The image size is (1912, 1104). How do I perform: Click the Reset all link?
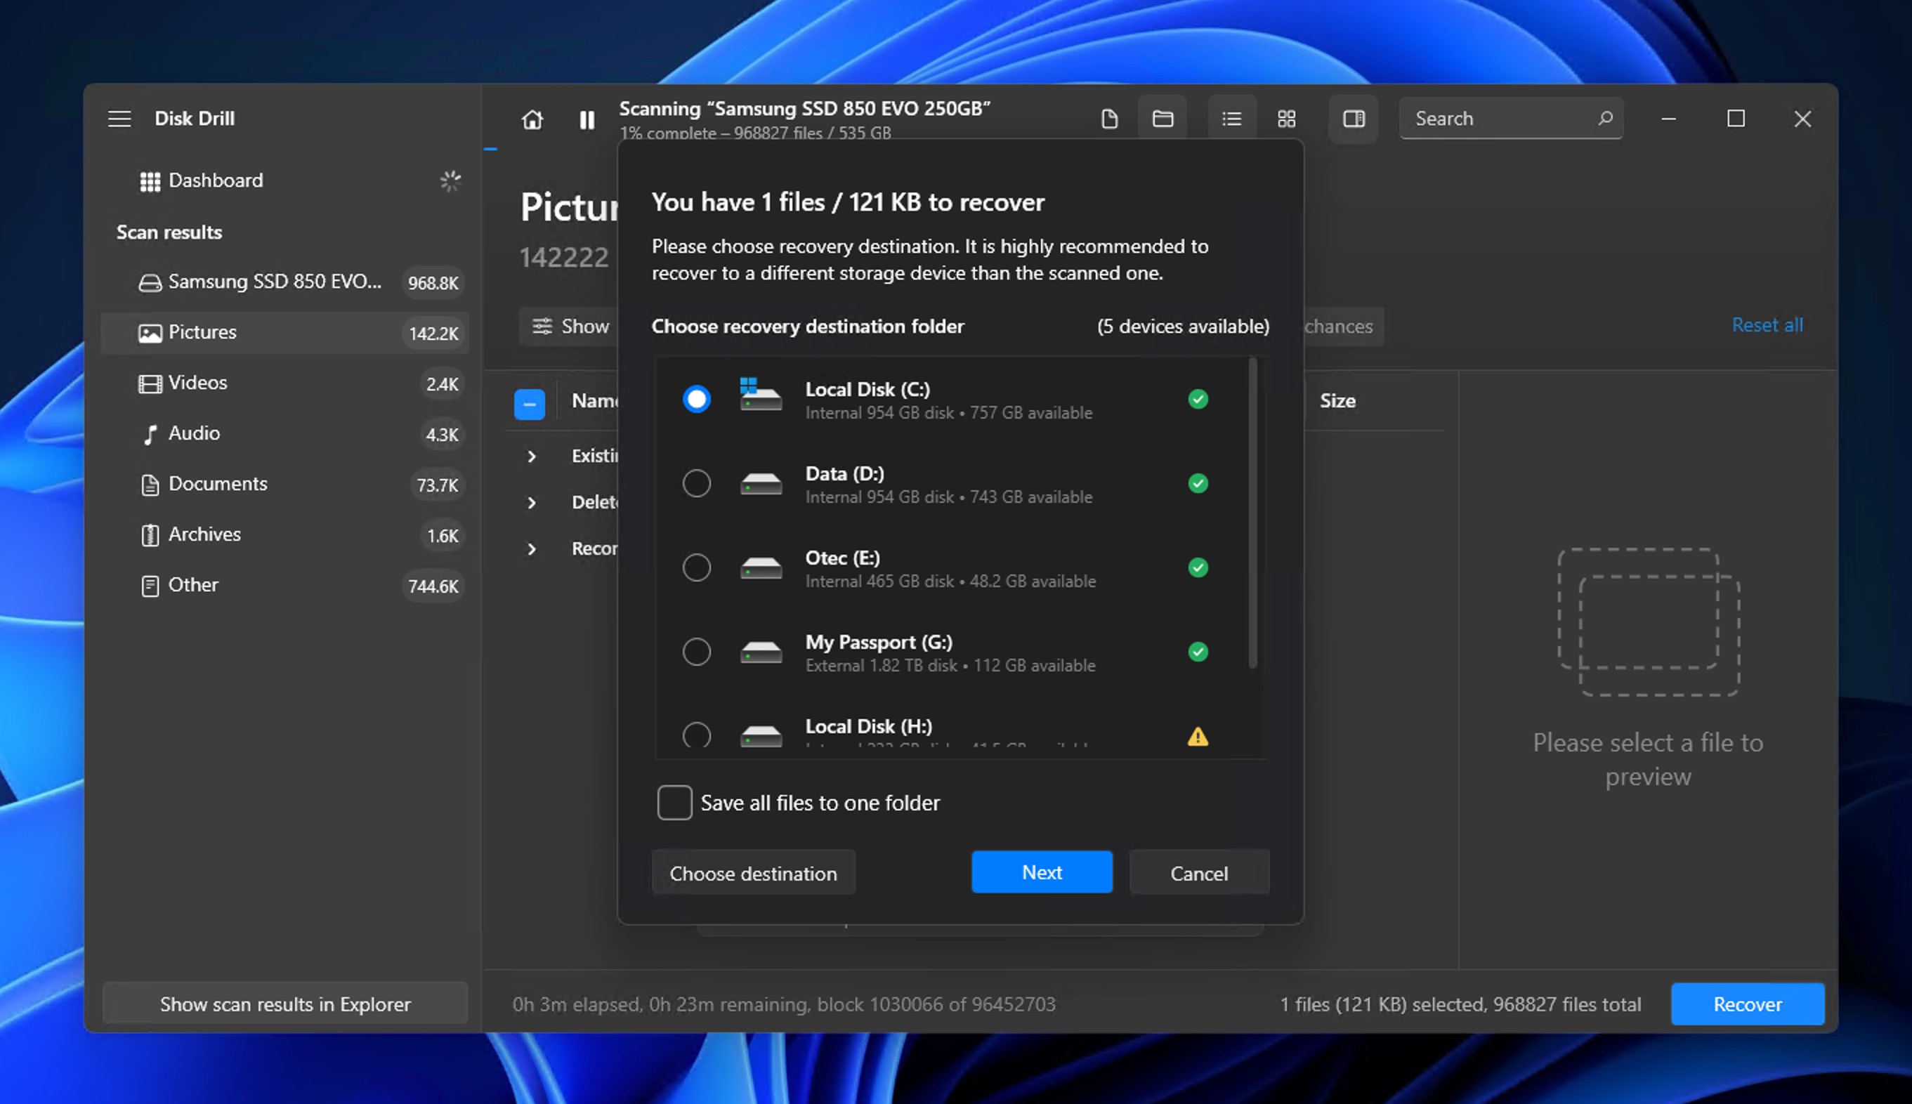[x=1767, y=325]
